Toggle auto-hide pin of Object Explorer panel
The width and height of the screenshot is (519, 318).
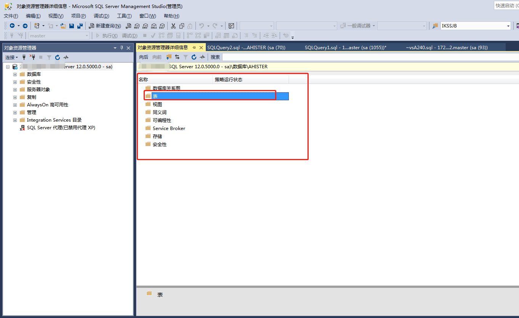(x=122, y=48)
